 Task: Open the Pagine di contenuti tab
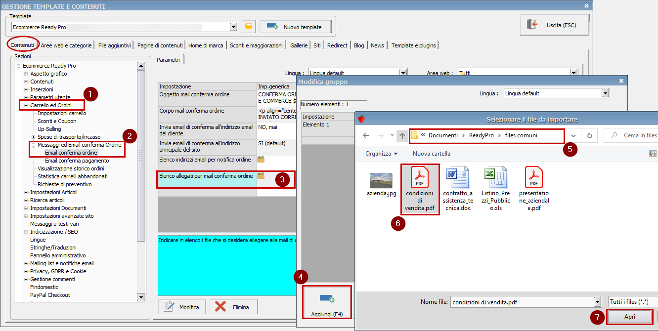point(160,45)
